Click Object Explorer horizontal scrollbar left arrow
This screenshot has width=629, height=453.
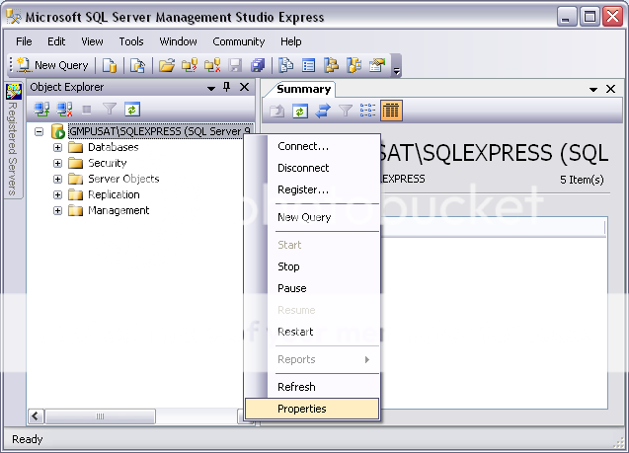[37, 416]
